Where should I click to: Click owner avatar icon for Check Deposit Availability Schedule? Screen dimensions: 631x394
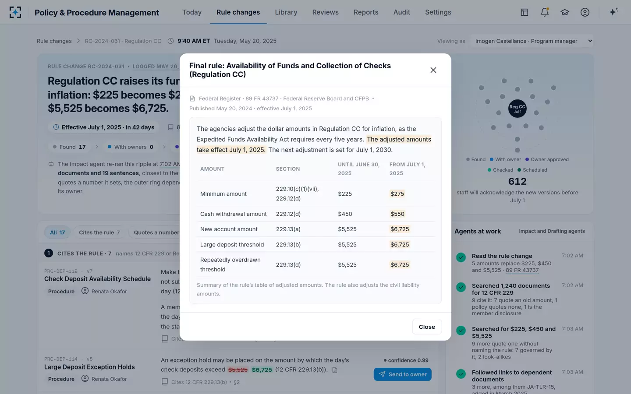pos(85,291)
